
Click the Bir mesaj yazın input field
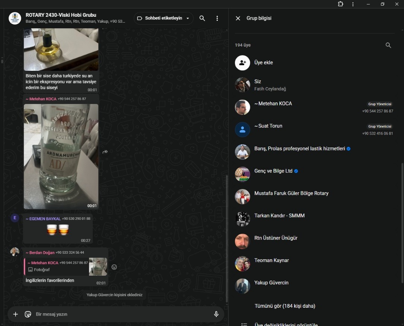tap(119, 314)
